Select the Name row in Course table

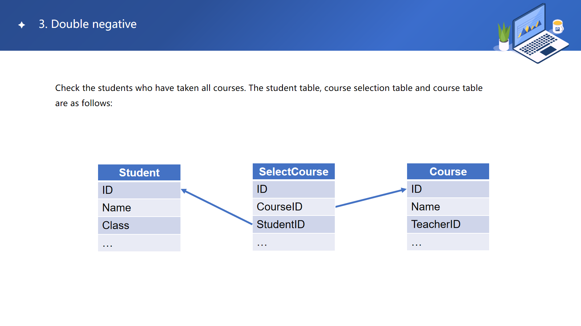pyautogui.click(x=448, y=207)
